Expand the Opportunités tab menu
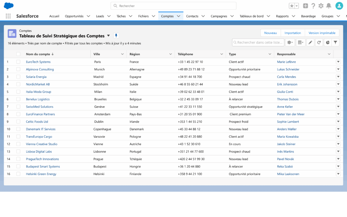Screen dimensions: 347x217 (x=88, y=16)
